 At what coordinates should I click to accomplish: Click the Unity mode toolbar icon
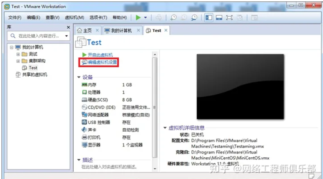click(240, 18)
